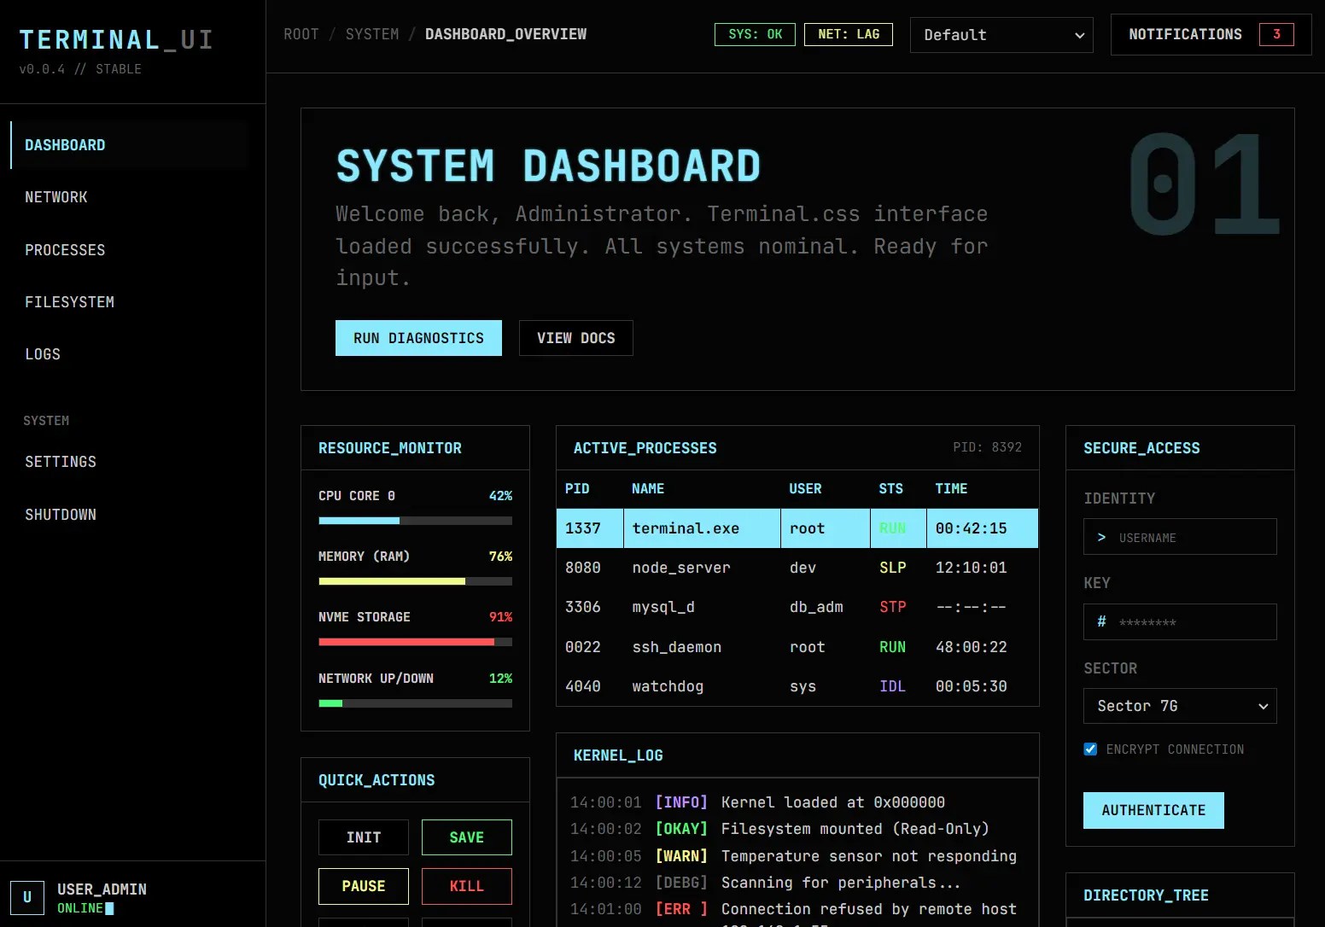Click the TIME column header
Image resolution: width=1325 pixels, height=927 pixels.
point(951,488)
